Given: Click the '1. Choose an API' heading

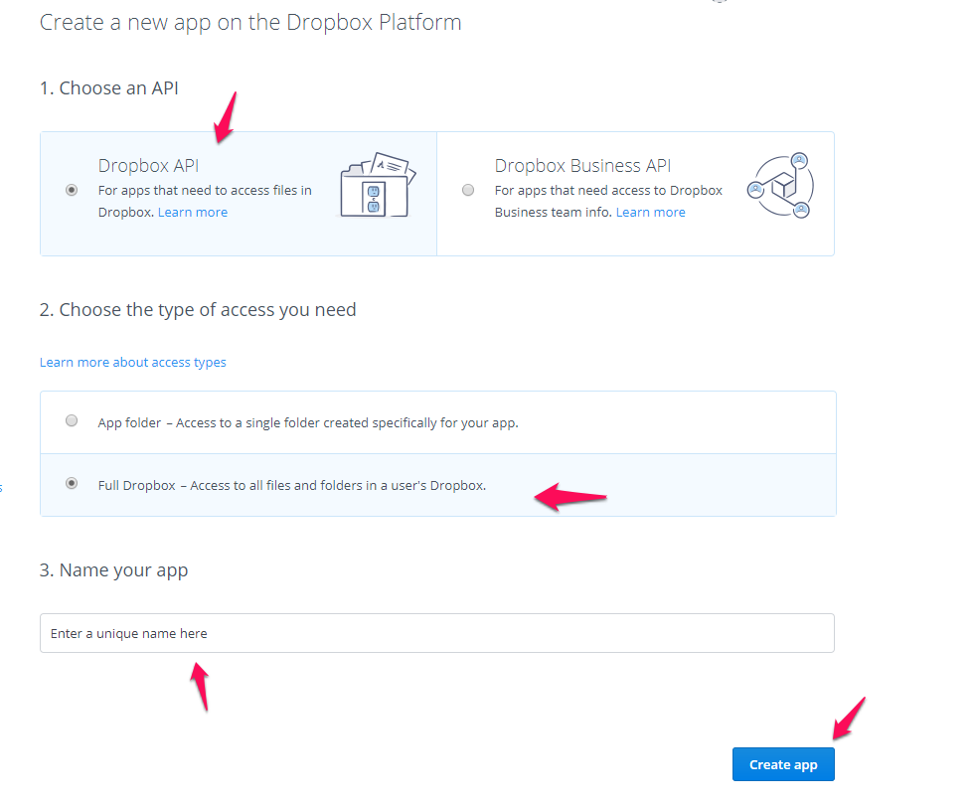Looking at the screenshot, I should (109, 88).
